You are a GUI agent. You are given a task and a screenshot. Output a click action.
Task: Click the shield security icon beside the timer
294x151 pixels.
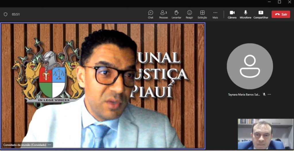pos(5,14)
